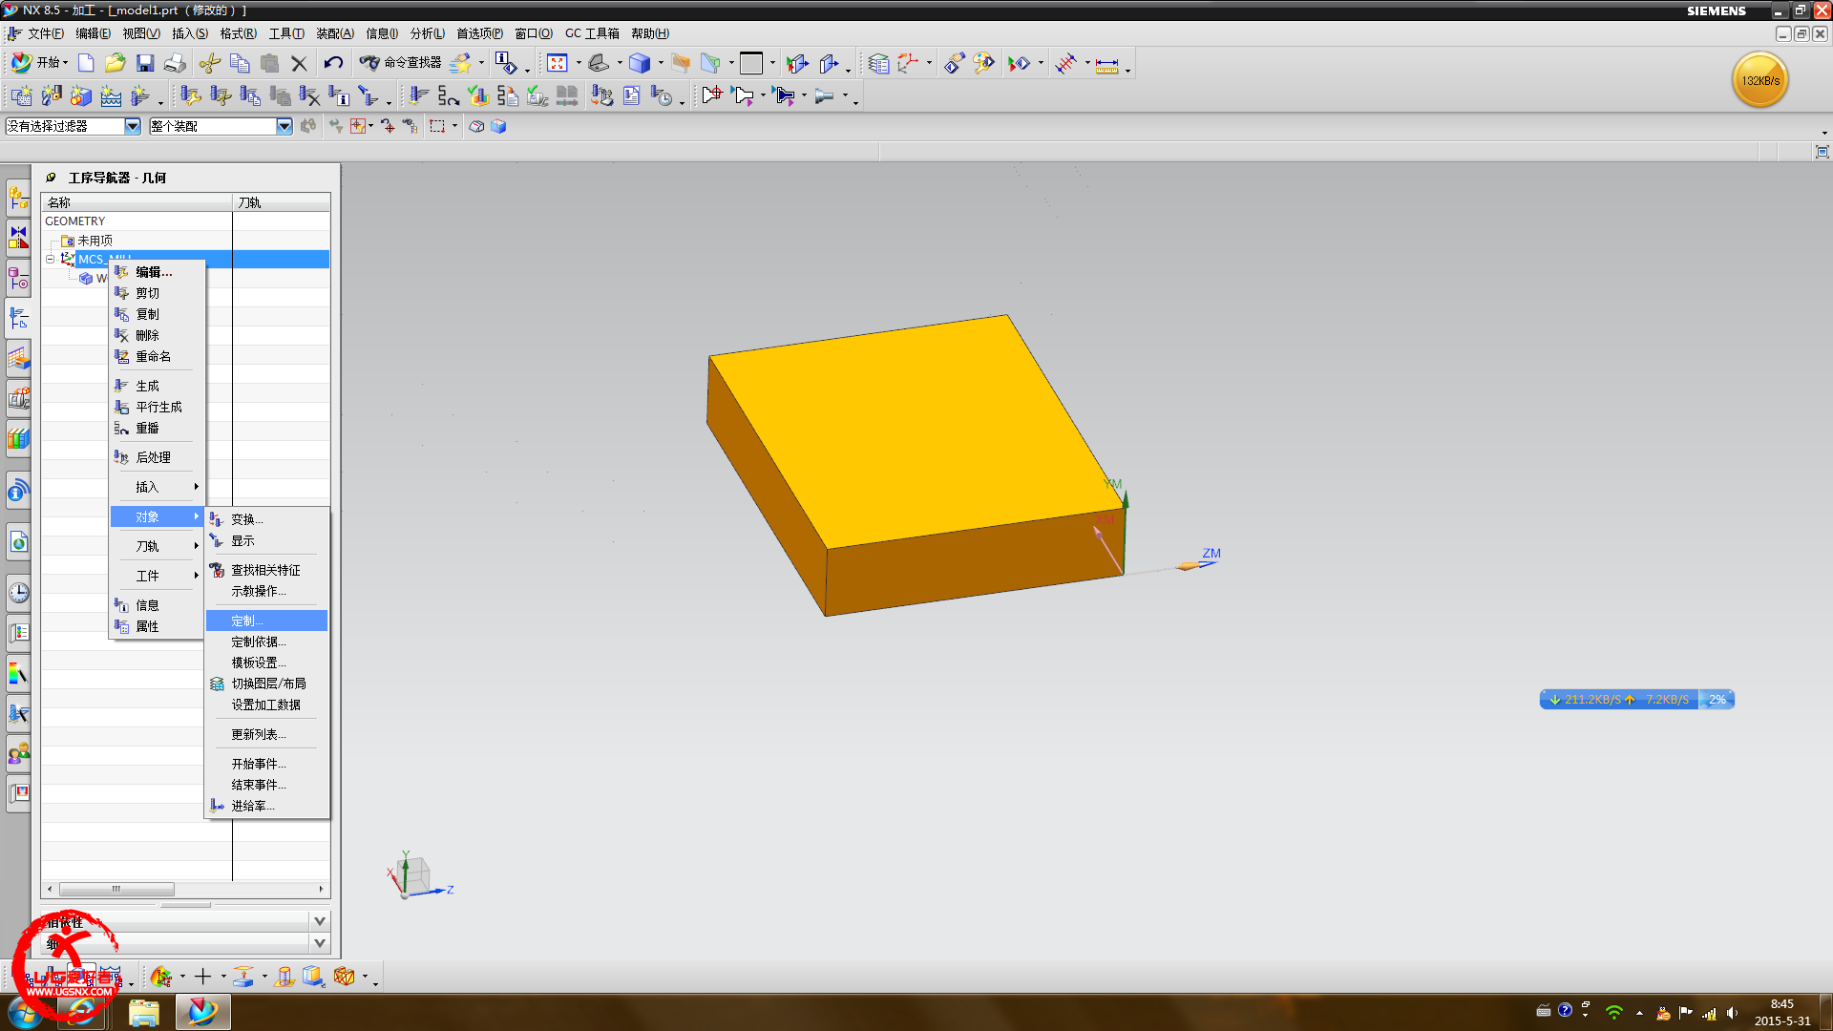
Task: Click the Create Operation icon
Action: point(140,95)
